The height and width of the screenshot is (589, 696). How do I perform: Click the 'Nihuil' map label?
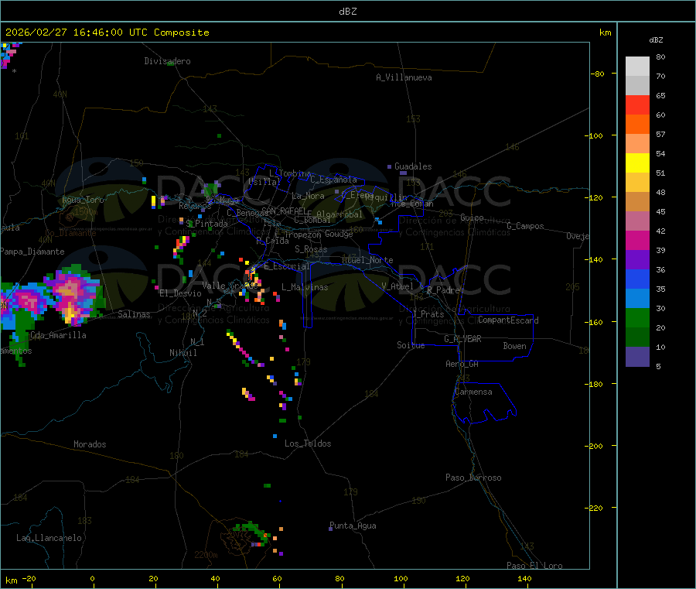[183, 353]
